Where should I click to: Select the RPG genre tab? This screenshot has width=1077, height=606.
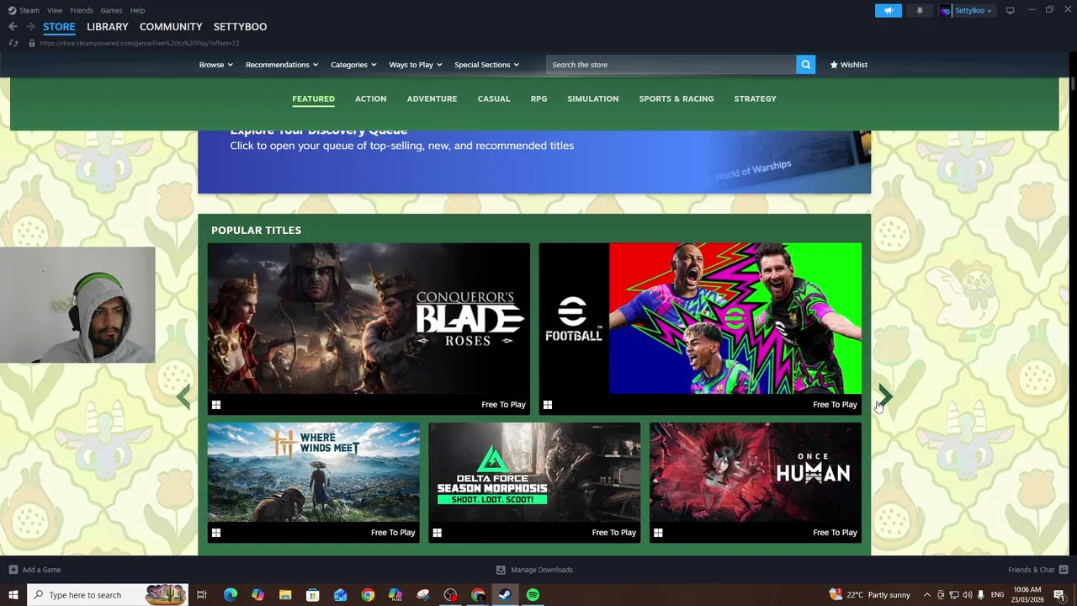click(538, 98)
